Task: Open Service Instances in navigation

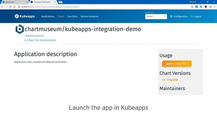Action: tap(89, 16)
